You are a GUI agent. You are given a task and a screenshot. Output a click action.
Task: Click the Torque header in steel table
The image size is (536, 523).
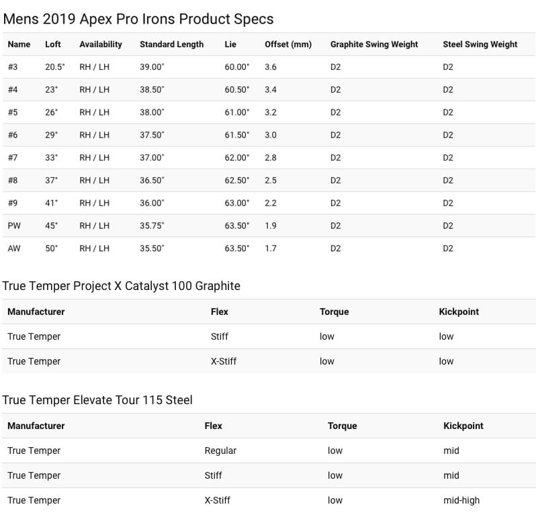pos(342,426)
